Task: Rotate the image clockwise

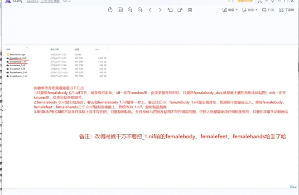Action: click(x=180, y=10)
